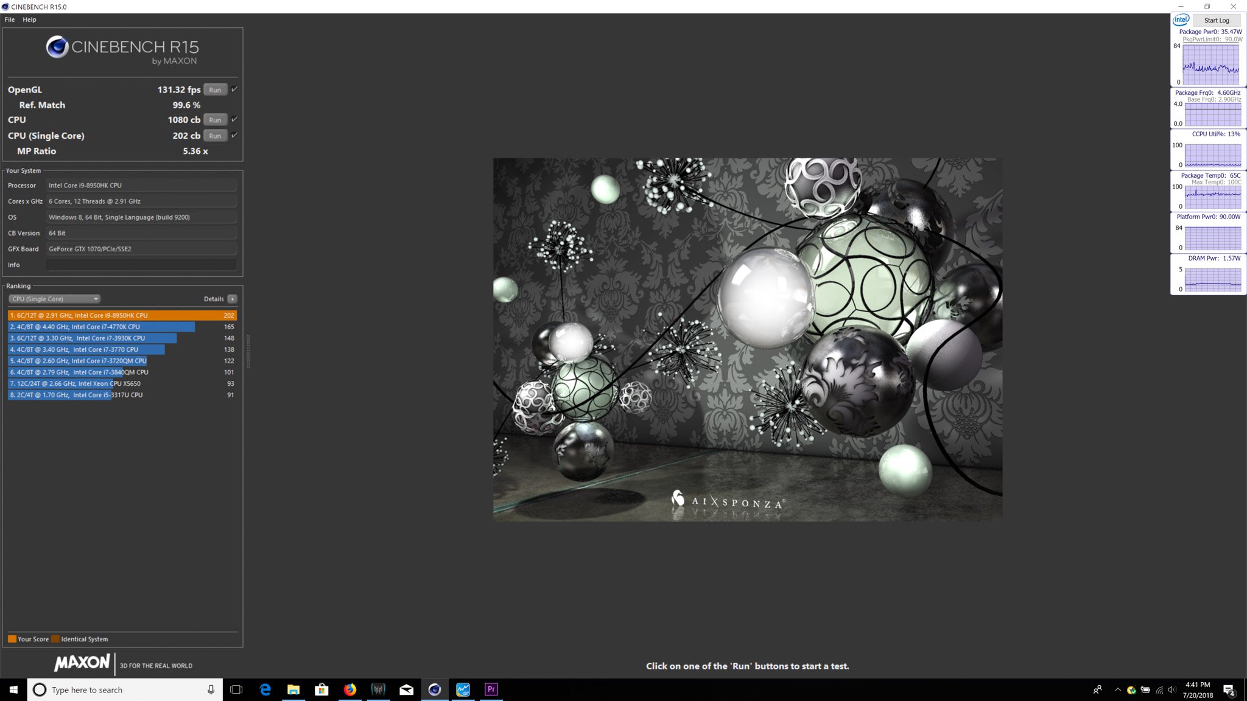Image resolution: width=1247 pixels, height=701 pixels.
Task: Open the ranking type dropdown CPU (Single Core)
Action: 54,299
